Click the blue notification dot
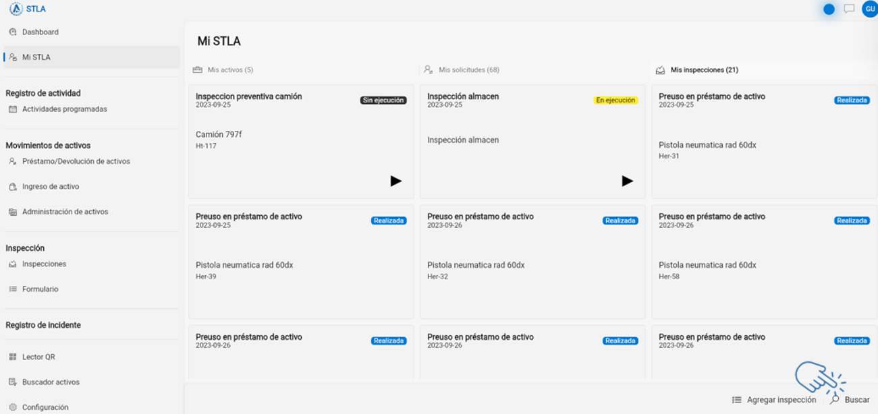Image resolution: width=878 pixels, height=414 pixels. 829,9
